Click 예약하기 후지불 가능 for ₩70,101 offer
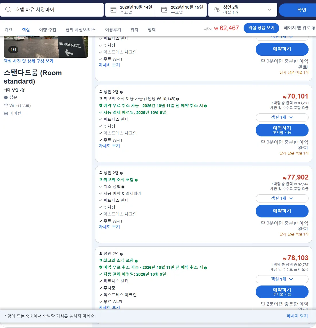 (282, 130)
